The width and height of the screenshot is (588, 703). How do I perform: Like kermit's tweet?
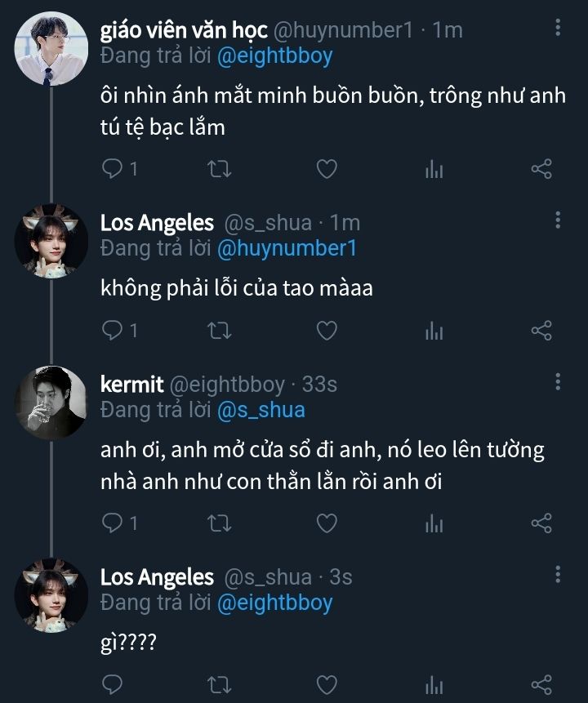[327, 523]
